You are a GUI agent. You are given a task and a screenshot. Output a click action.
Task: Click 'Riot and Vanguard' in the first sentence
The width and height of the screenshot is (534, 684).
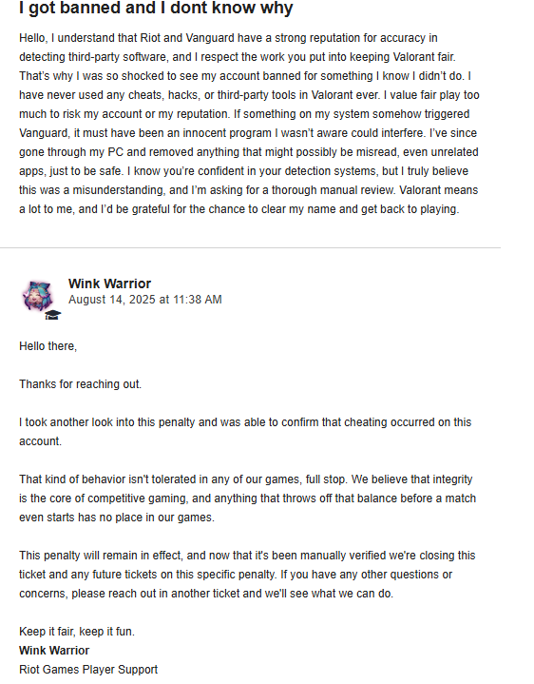point(187,38)
